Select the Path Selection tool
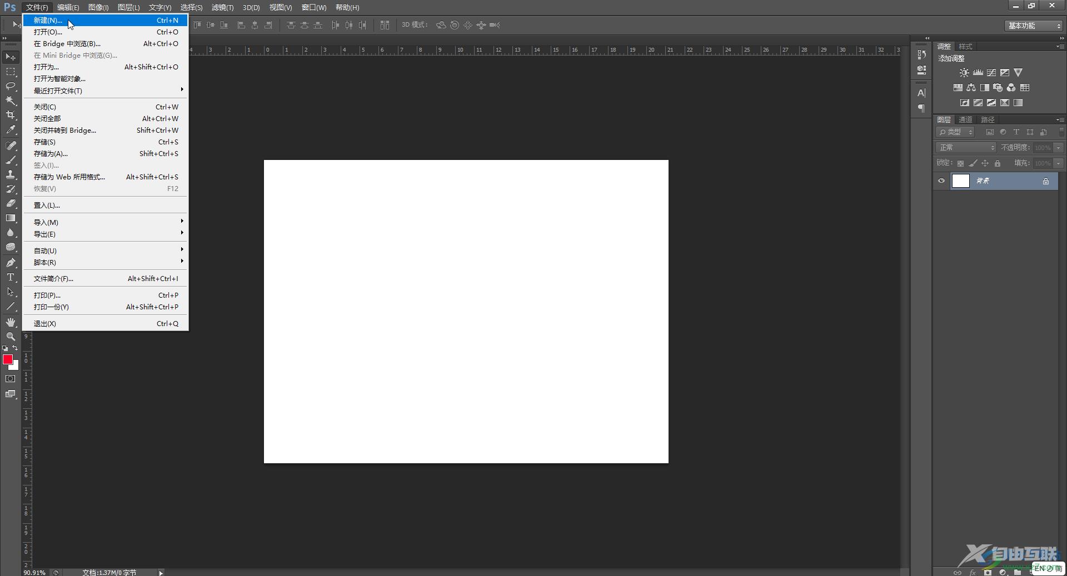 pos(11,292)
